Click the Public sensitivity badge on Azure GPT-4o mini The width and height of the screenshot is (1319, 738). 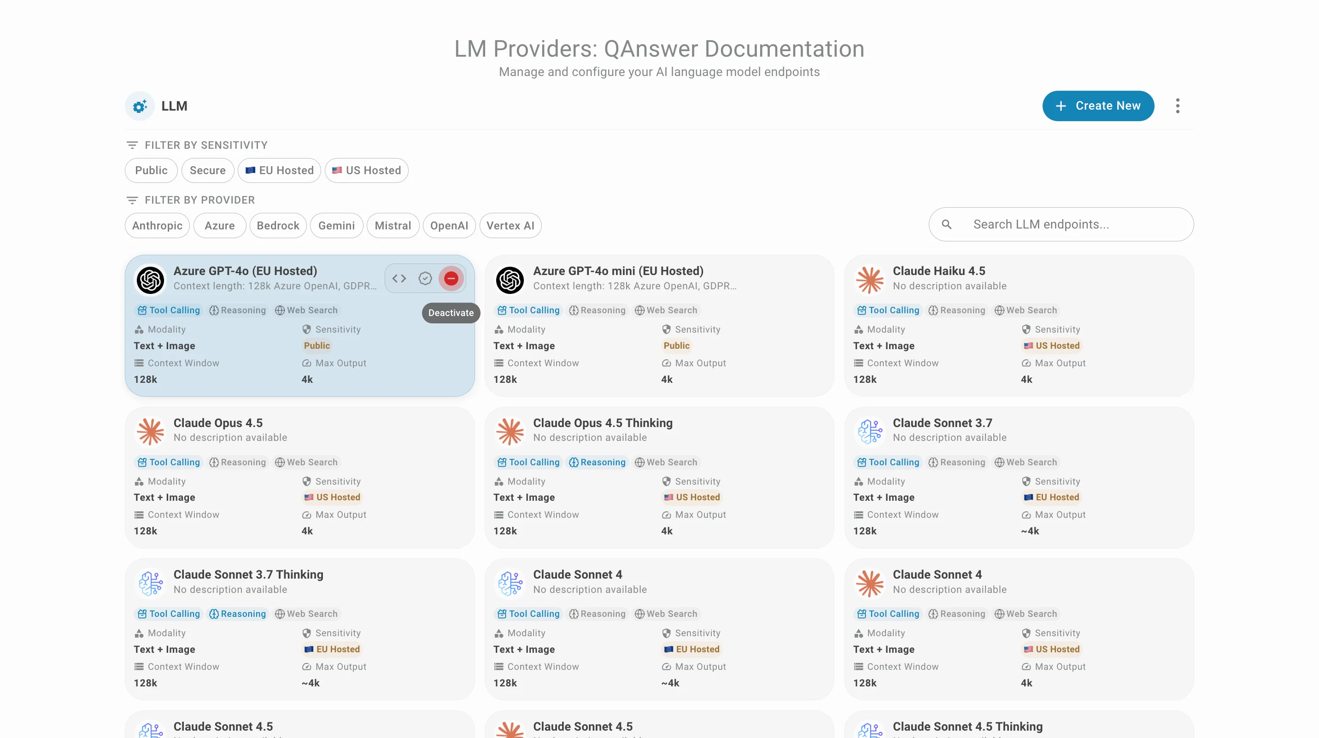point(676,346)
